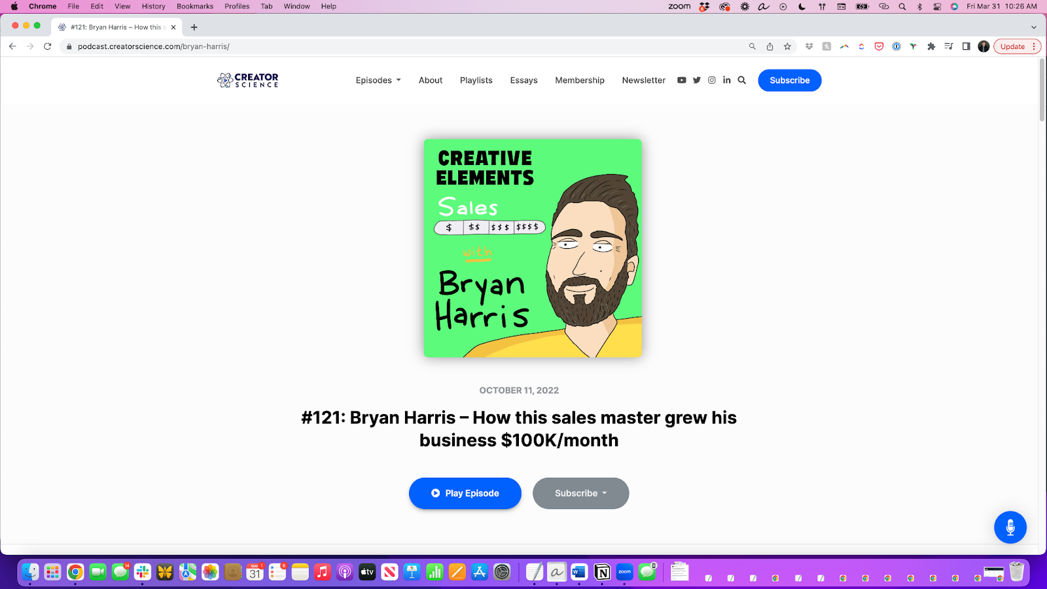The height and width of the screenshot is (589, 1047).
Task: Close the Bryan Harris tab
Action: point(173,27)
